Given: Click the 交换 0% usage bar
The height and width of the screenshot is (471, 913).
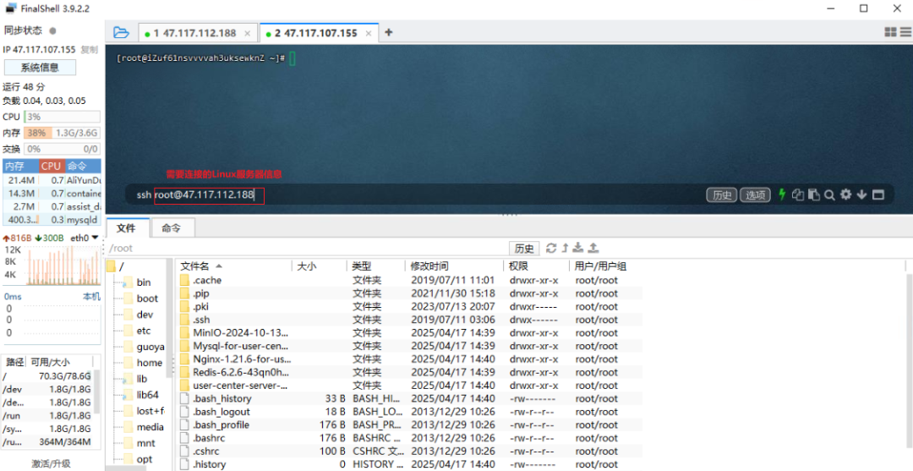Looking at the screenshot, I should click(x=62, y=149).
